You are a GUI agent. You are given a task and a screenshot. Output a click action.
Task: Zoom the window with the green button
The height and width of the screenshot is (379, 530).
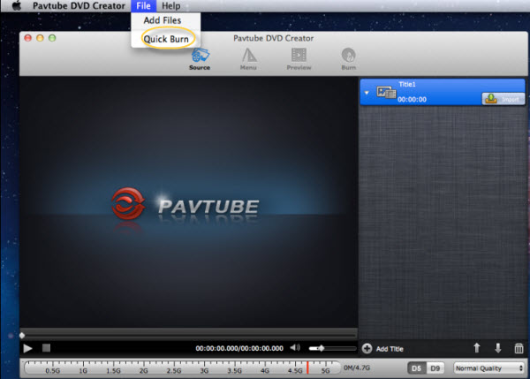pyautogui.click(x=52, y=38)
